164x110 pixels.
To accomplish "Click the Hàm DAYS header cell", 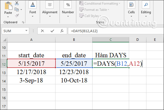I will (x=111, y=55).
